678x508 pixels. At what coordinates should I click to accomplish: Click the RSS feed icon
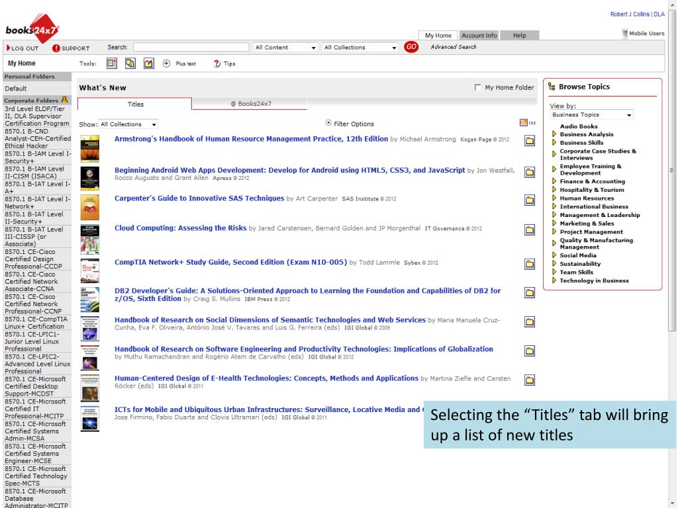click(x=523, y=122)
